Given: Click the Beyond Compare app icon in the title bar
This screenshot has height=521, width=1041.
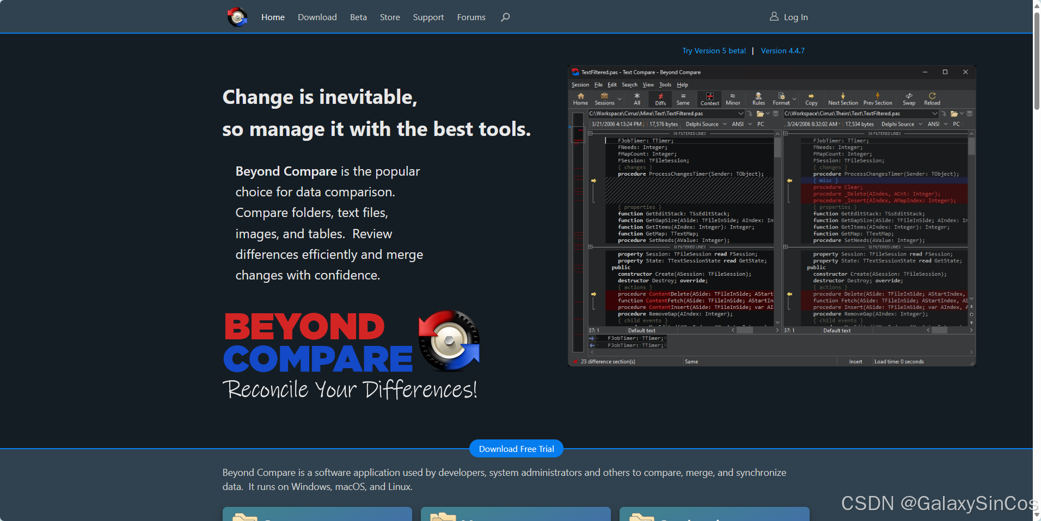Looking at the screenshot, I should pos(575,72).
